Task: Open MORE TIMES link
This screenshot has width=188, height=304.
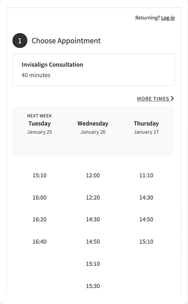Action: click(x=155, y=99)
